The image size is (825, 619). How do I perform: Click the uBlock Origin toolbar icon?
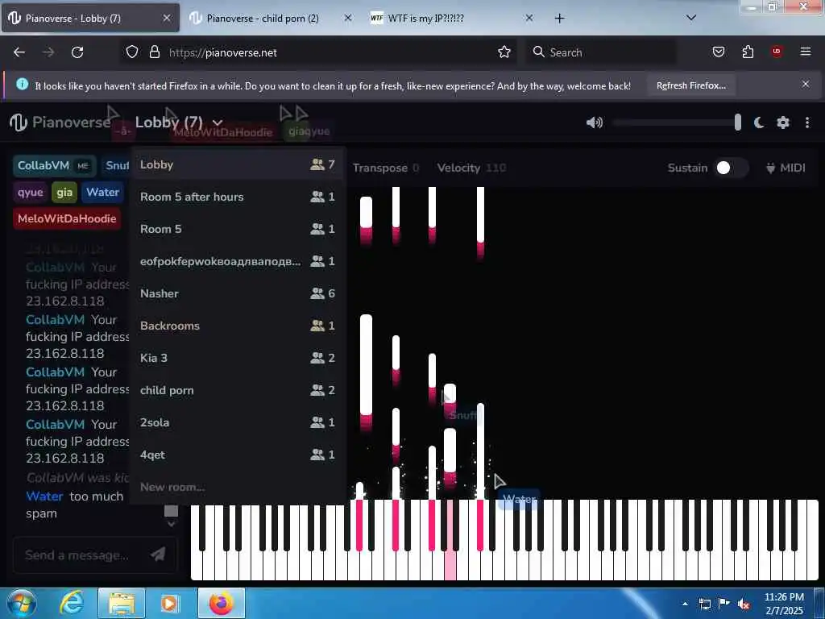[x=776, y=52]
